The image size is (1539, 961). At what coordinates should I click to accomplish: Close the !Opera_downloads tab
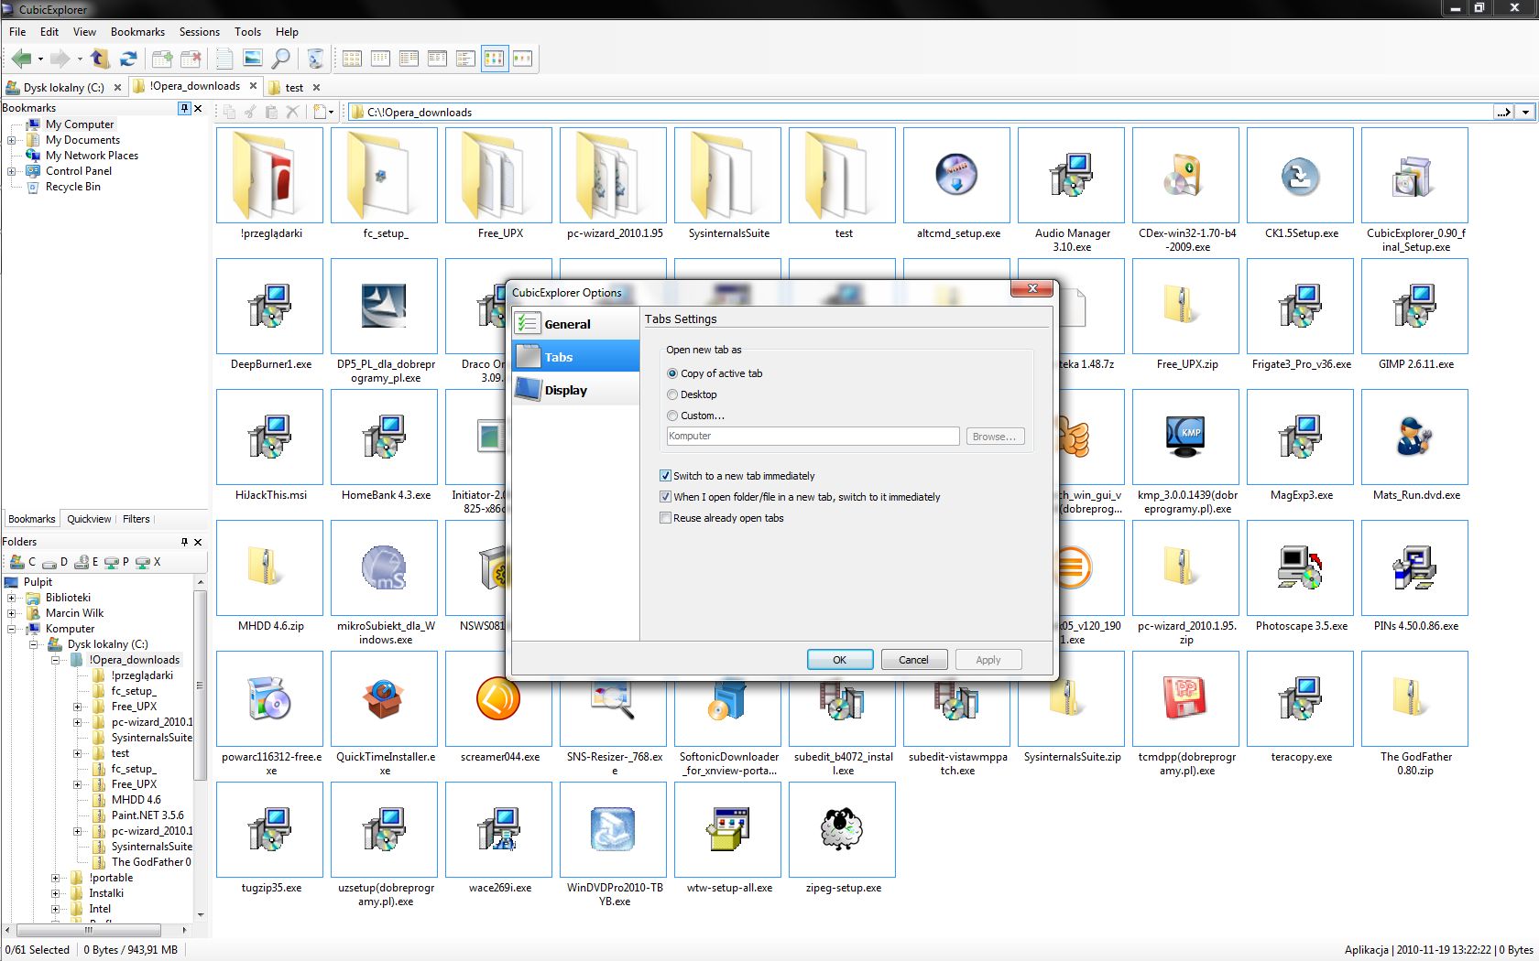point(253,86)
